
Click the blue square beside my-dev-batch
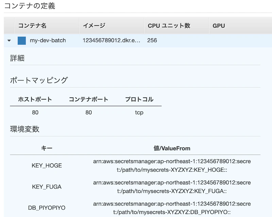point(22,41)
